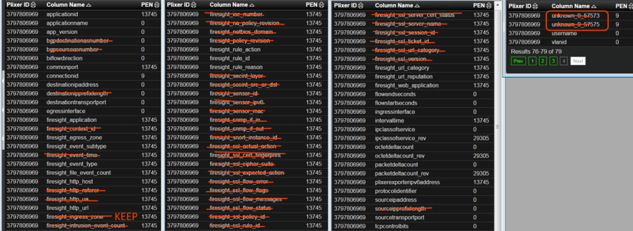
Task: Select the destinationtransportport row
Action: (83, 102)
